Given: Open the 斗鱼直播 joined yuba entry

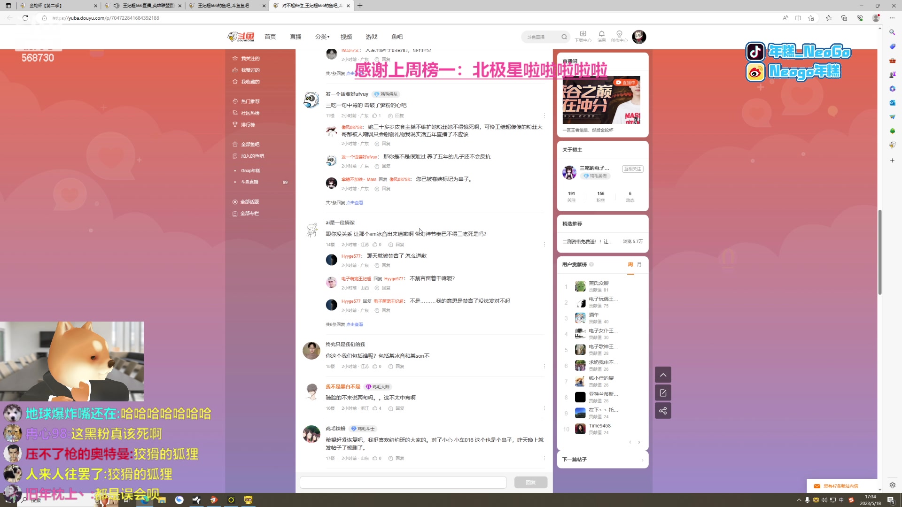Looking at the screenshot, I should click(x=249, y=182).
